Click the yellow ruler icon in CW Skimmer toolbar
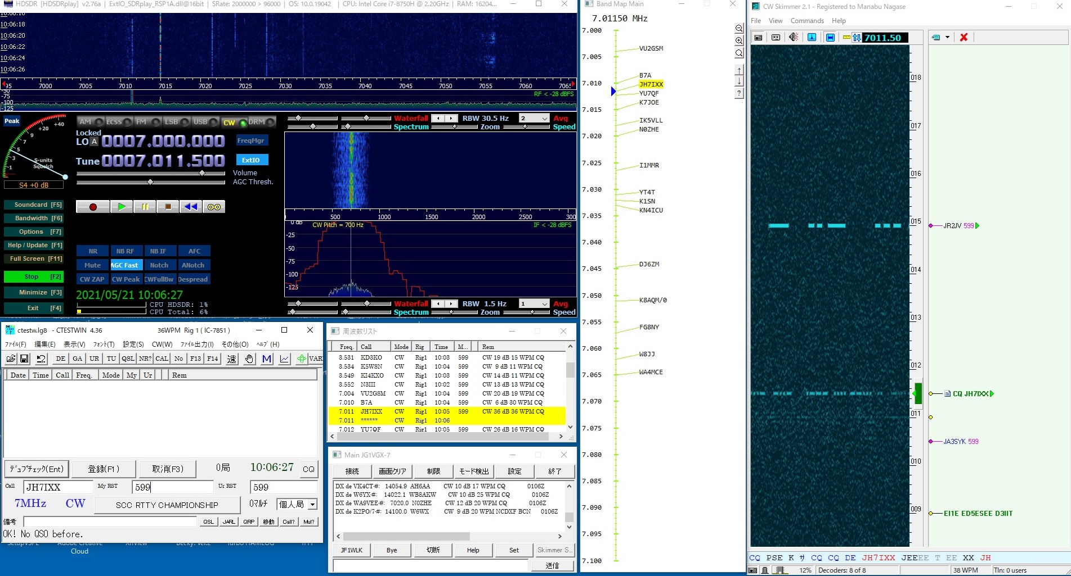1071x576 pixels. [846, 38]
